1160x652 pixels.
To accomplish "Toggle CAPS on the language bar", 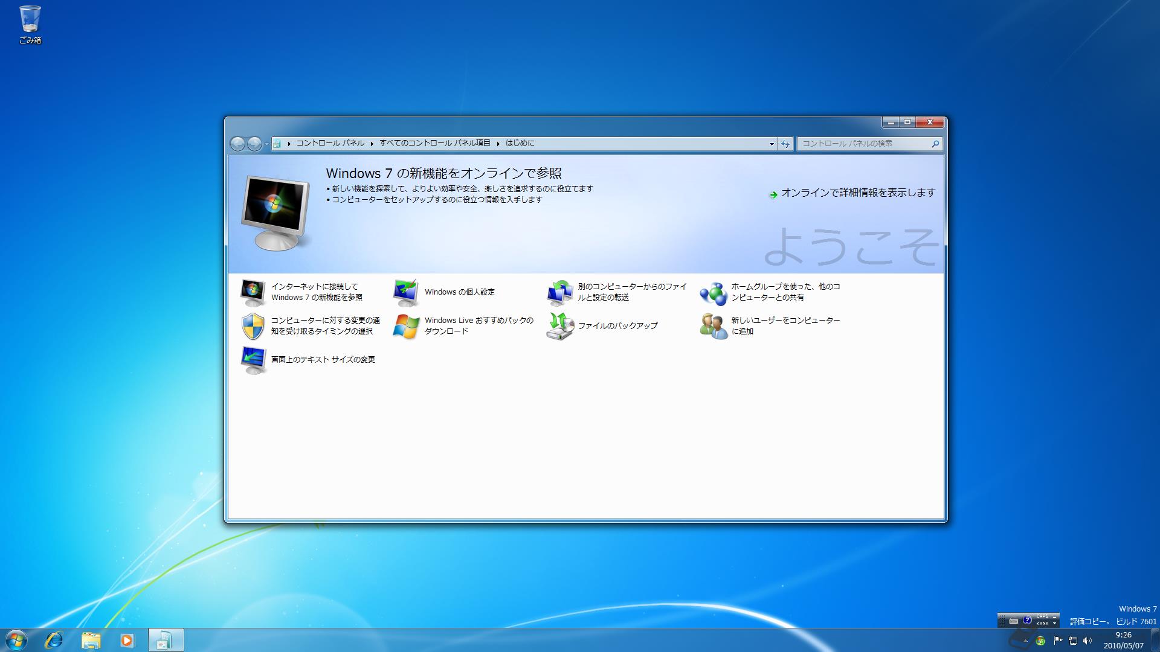I will [1042, 616].
